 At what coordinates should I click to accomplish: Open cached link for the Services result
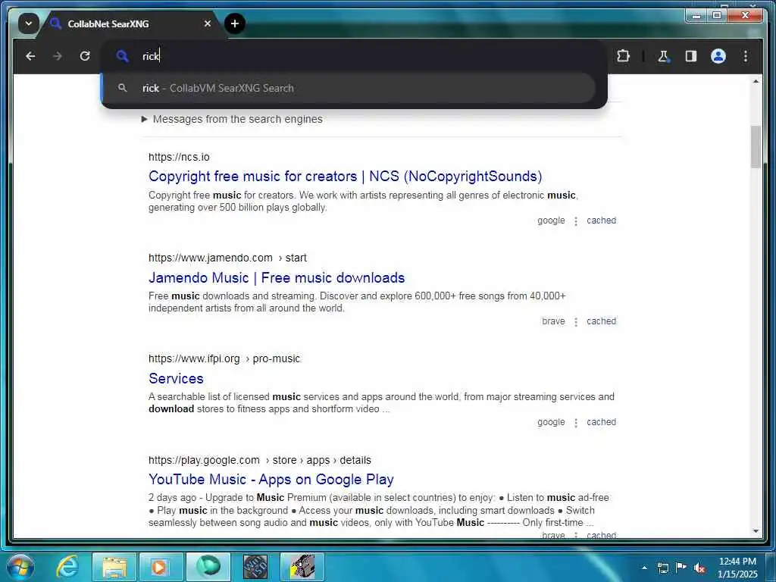[x=601, y=422]
